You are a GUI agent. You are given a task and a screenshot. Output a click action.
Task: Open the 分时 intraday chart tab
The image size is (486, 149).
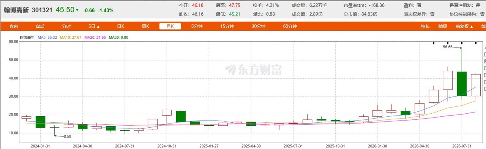tap(66, 27)
